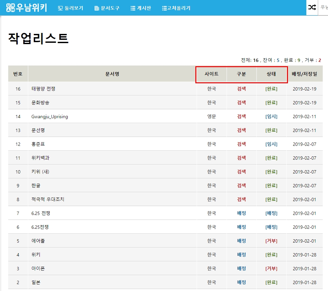This screenshot has height=291, width=328.
Task: Click 배정 type in the 6.25전쟁 row
Action: (x=241, y=227)
